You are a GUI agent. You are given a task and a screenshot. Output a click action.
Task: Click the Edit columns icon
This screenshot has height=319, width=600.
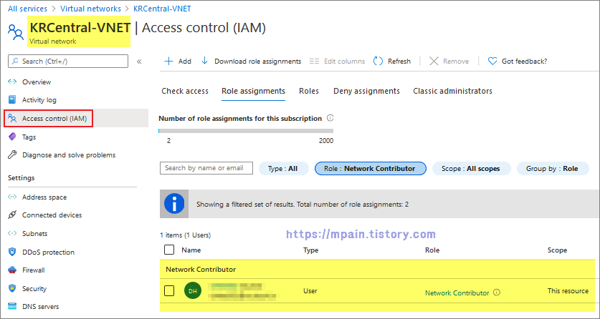[314, 61]
